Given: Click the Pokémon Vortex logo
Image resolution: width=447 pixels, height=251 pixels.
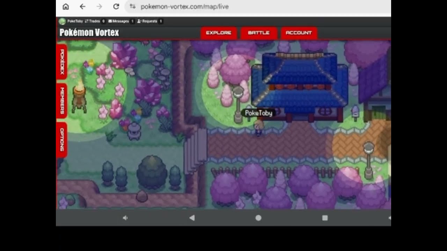Looking at the screenshot, I should click(89, 33).
